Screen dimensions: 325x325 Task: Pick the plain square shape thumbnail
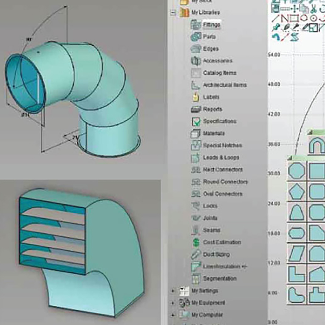tap(317, 171)
